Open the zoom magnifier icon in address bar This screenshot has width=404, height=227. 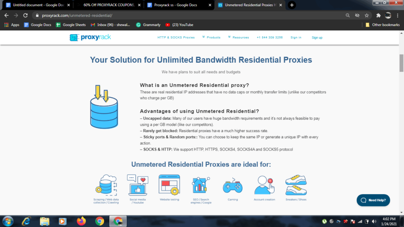[x=348, y=15]
